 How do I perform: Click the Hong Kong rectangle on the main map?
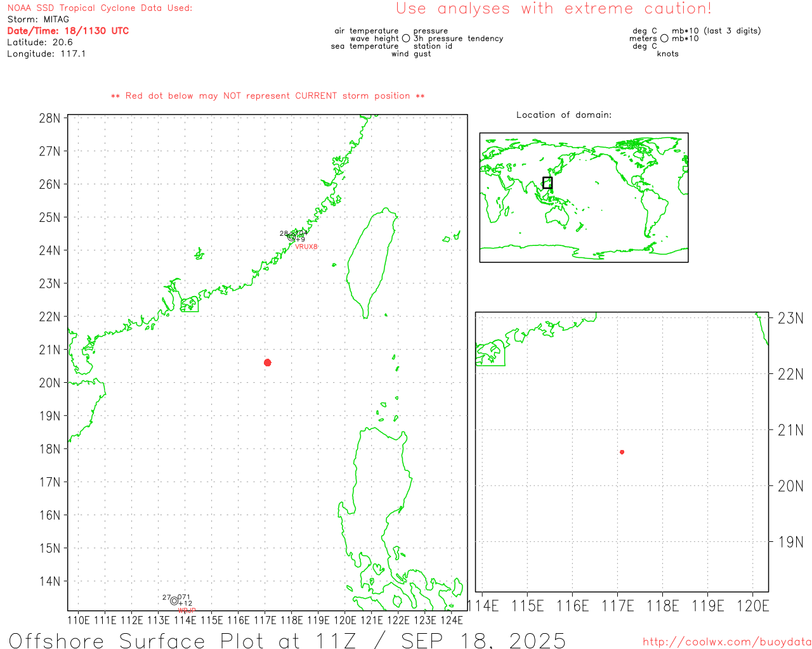point(189,304)
